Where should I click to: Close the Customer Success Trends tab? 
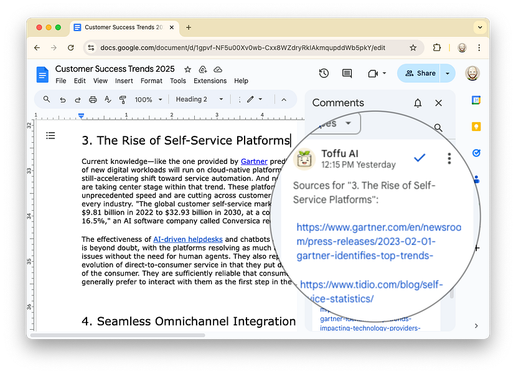(x=171, y=27)
